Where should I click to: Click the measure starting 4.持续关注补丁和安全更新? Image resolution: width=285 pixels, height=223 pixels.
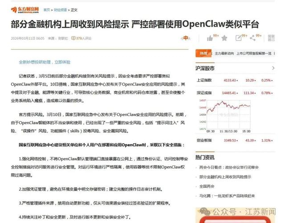tap(75, 217)
